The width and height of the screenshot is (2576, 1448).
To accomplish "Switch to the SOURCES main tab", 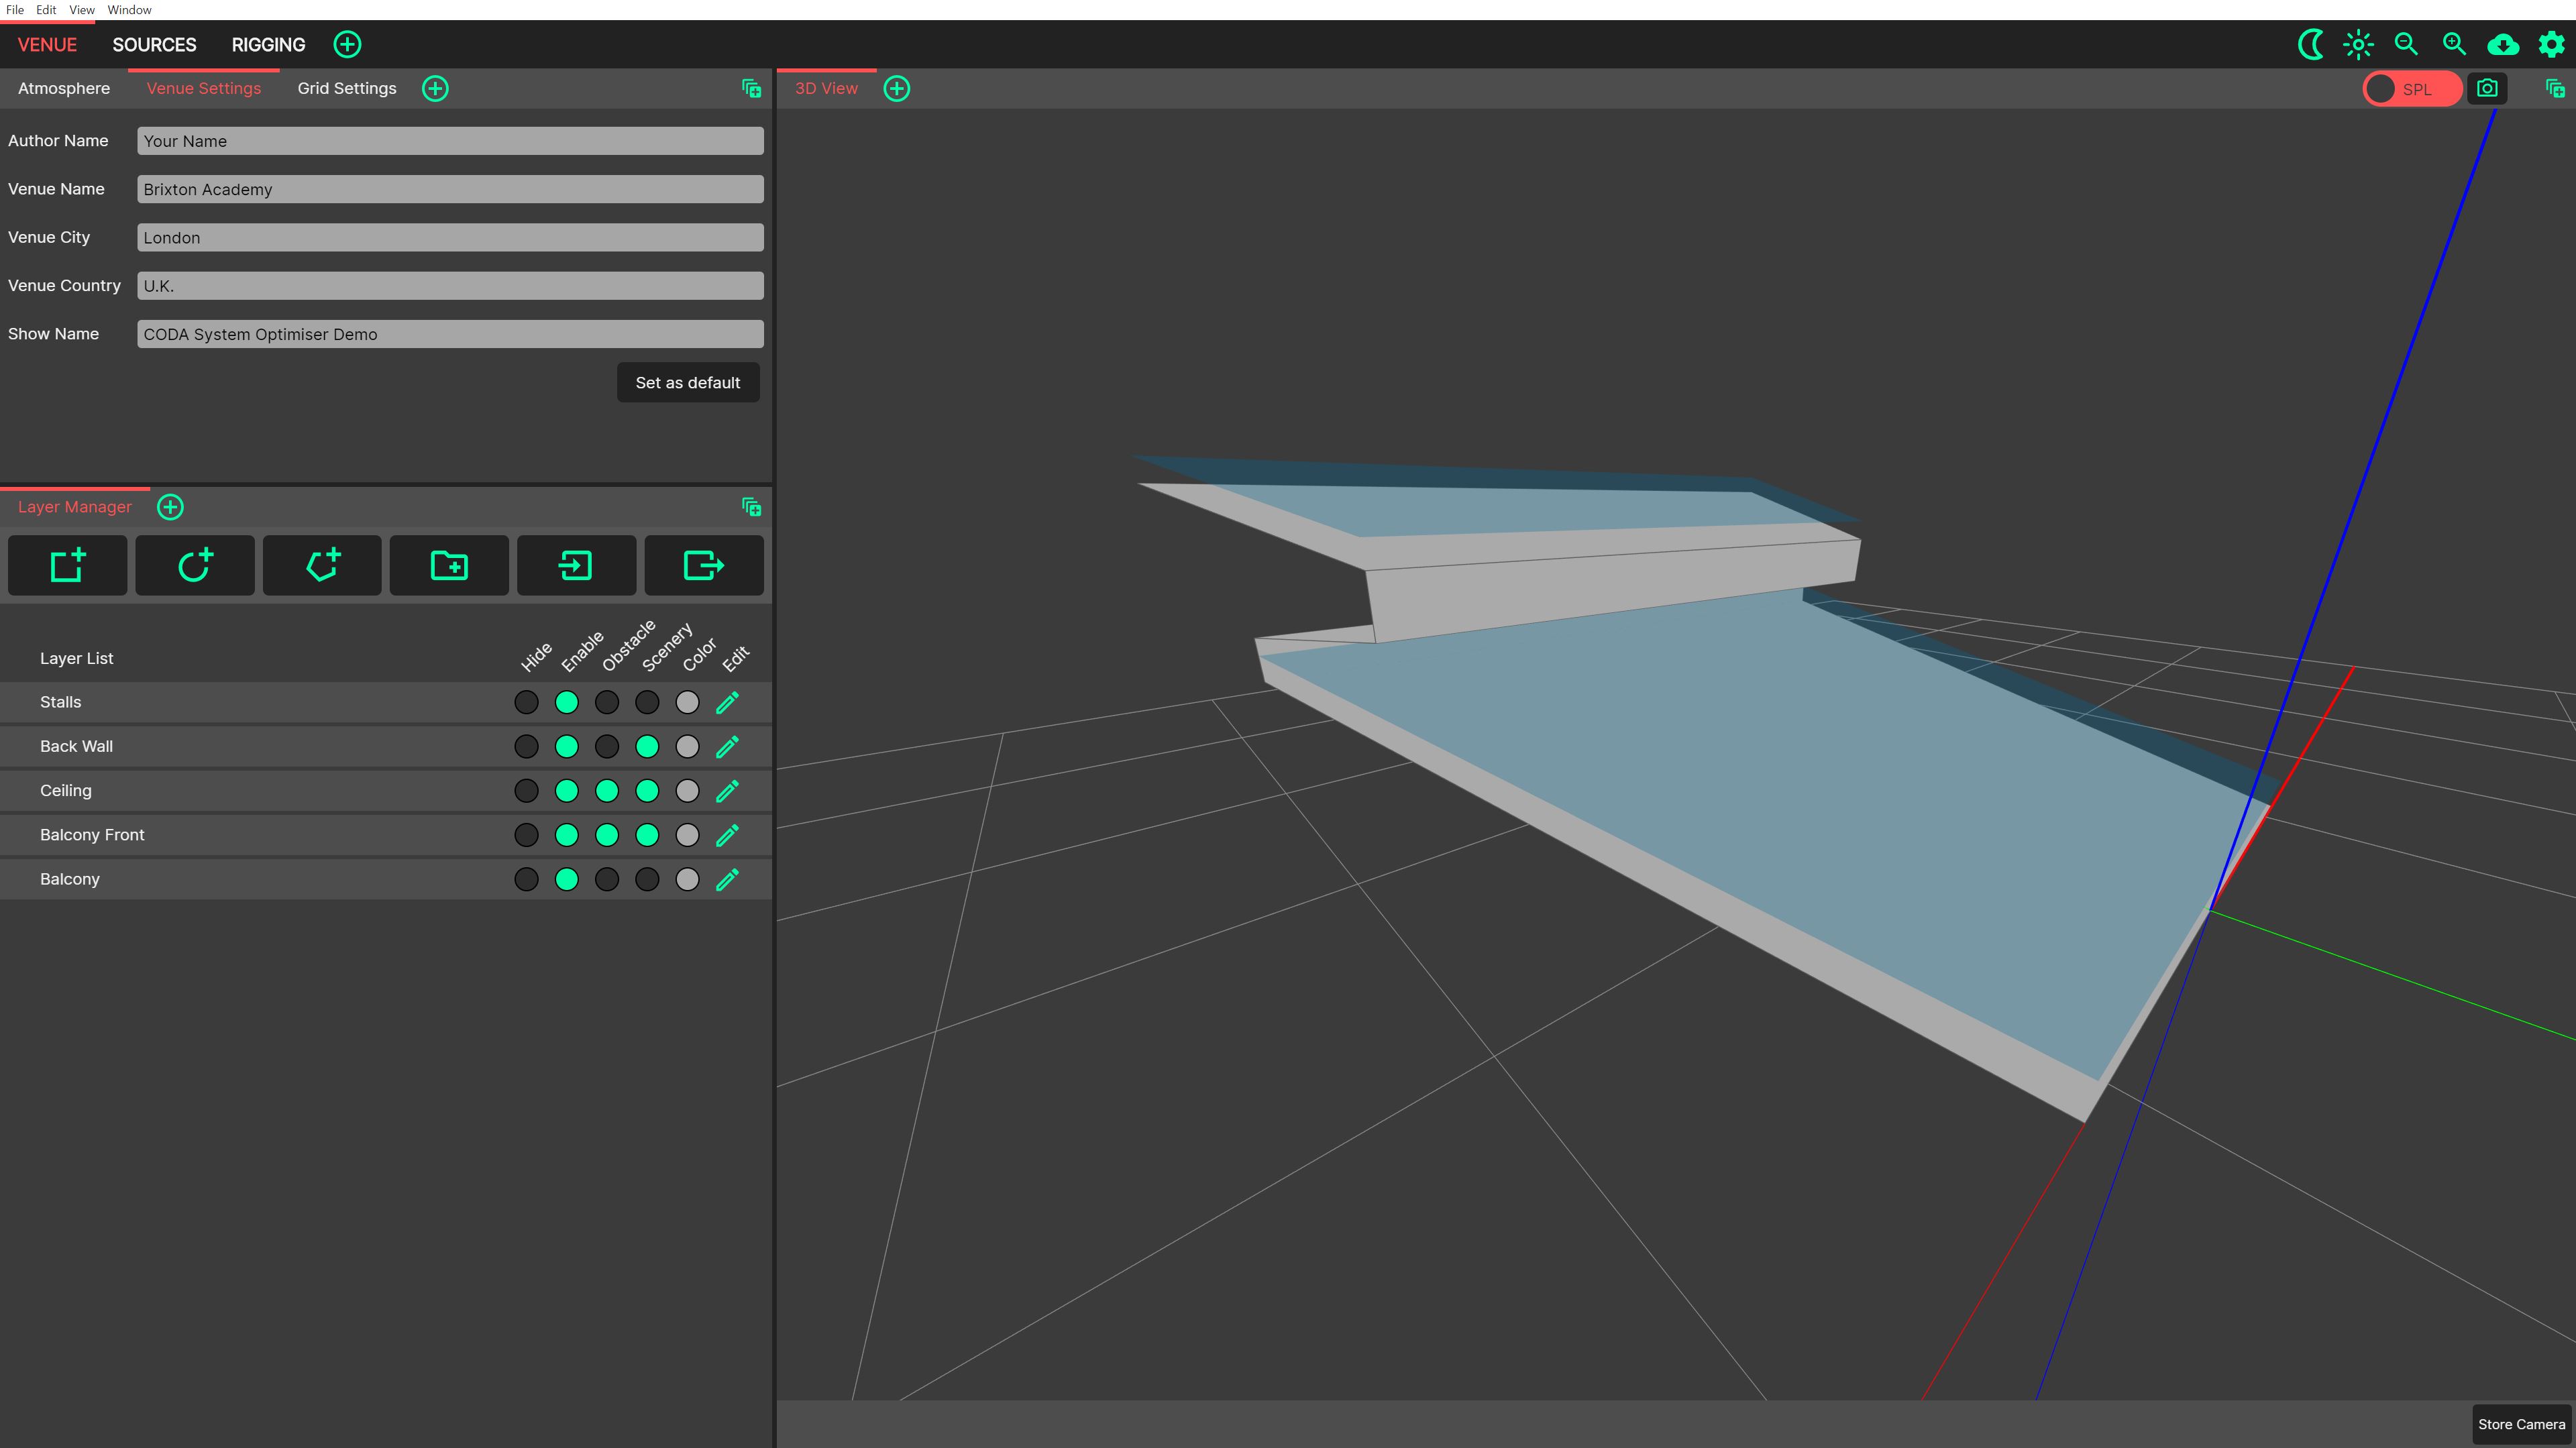I will pyautogui.click(x=154, y=44).
